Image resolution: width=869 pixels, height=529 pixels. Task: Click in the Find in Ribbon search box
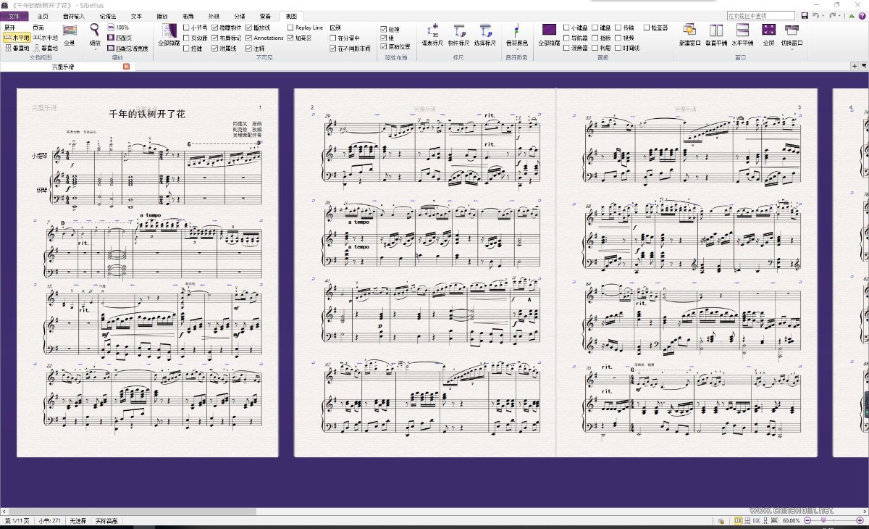(x=761, y=15)
